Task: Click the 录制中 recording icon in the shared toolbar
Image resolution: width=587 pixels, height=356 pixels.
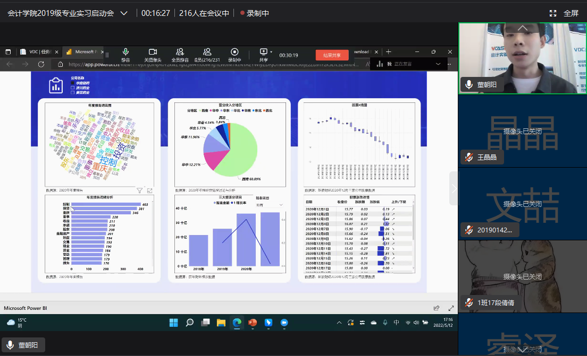Action: pyautogui.click(x=234, y=52)
